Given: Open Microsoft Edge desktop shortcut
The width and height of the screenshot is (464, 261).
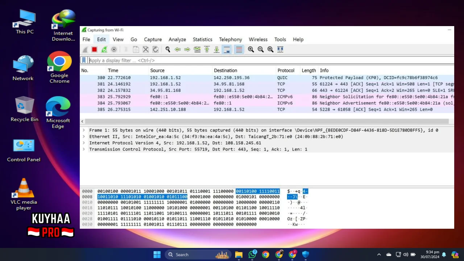Looking at the screenshot, I should (58, 113).
